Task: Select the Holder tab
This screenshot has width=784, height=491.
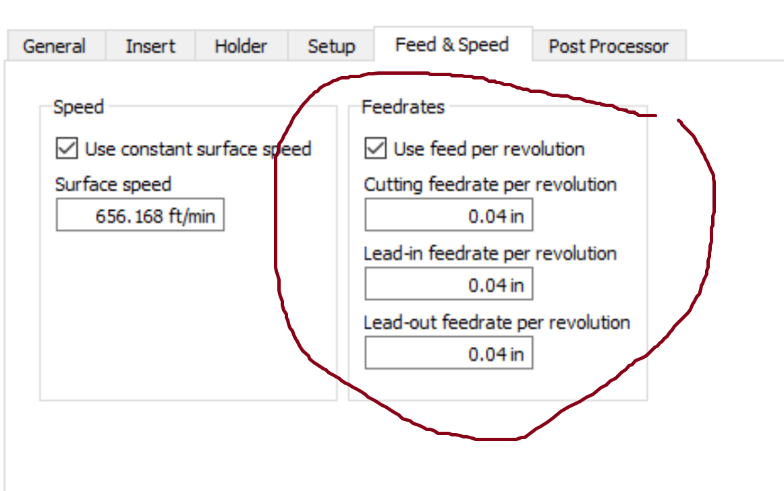Action: click(x=240, y=46)
